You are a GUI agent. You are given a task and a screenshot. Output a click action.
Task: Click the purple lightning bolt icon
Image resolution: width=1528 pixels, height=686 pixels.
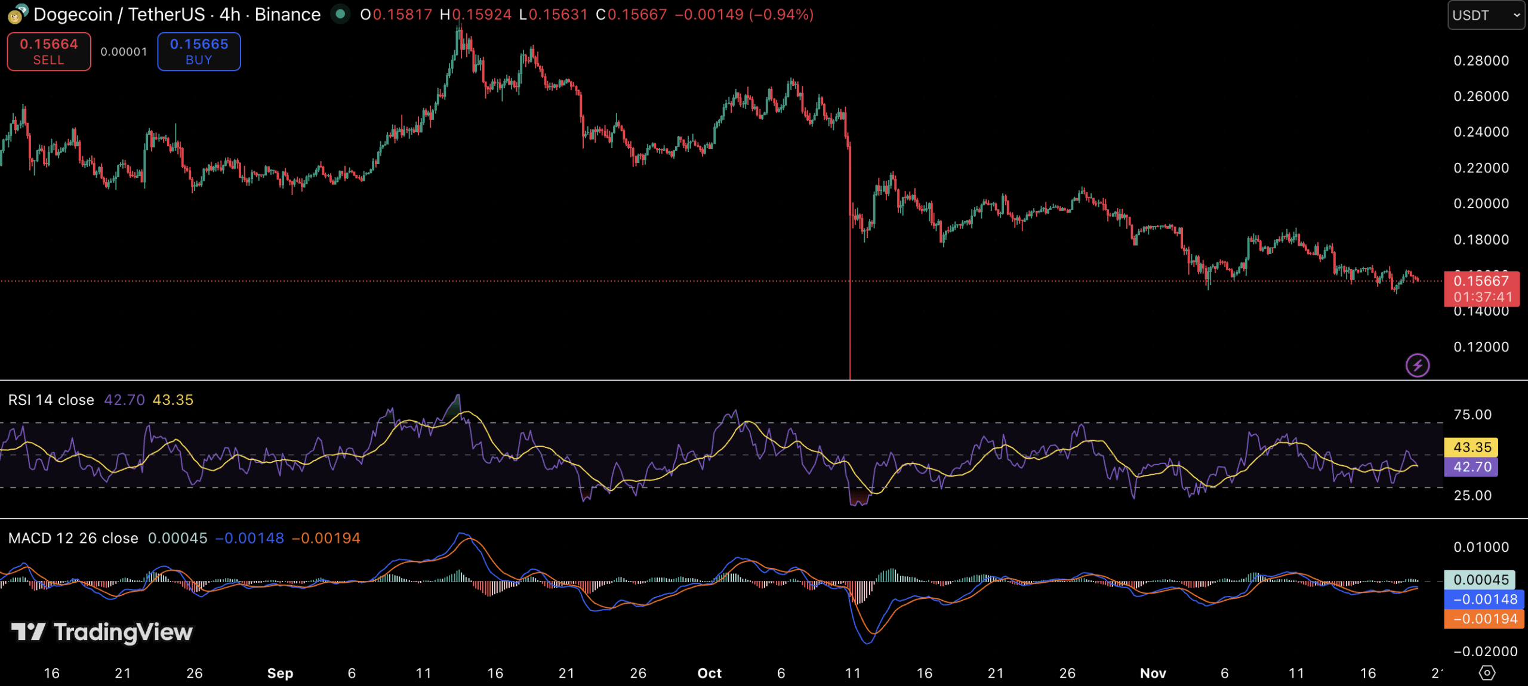[x=1417, y=365]
